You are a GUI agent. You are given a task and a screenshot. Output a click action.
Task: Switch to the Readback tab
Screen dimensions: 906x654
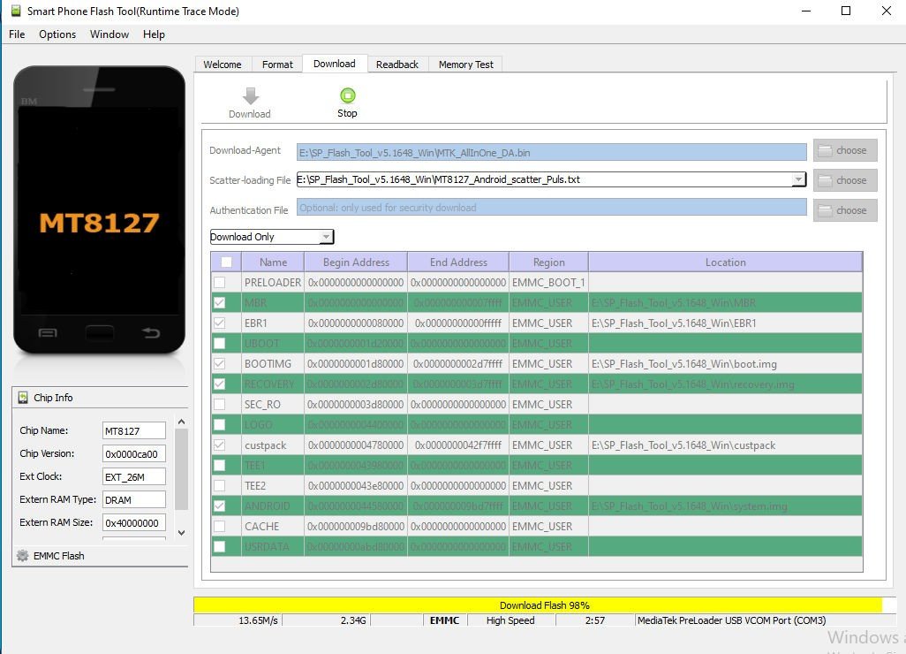pos(397,65)
